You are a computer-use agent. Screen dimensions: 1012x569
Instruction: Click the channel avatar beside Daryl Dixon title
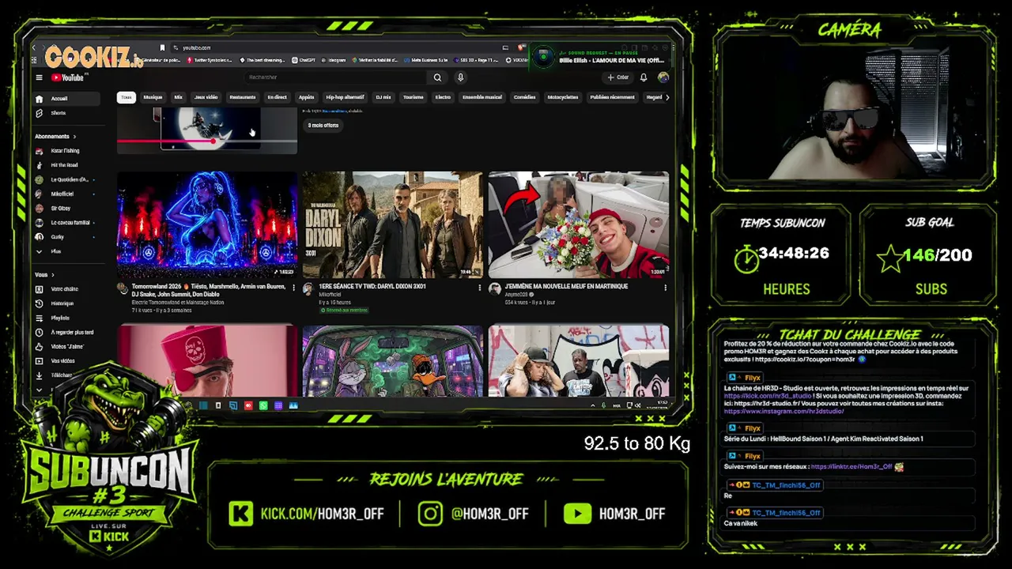pyautogui.click(x=308, y=288)
